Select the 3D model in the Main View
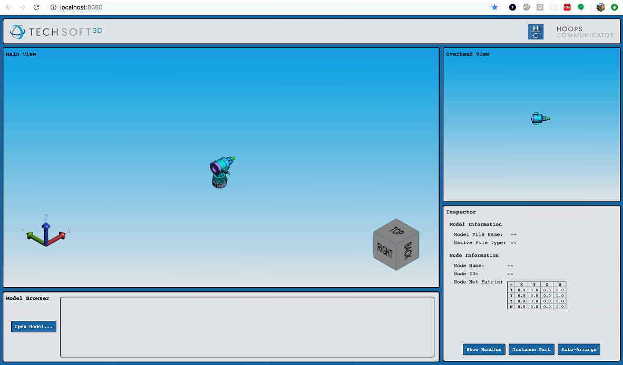Viewport: 623px width, 365px height. click(x=221, y=171)
